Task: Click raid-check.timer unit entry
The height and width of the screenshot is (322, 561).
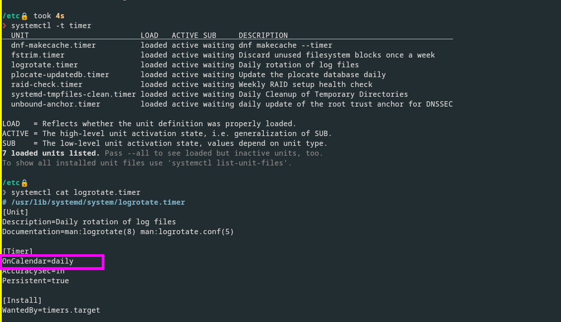Action: [47, 85]
